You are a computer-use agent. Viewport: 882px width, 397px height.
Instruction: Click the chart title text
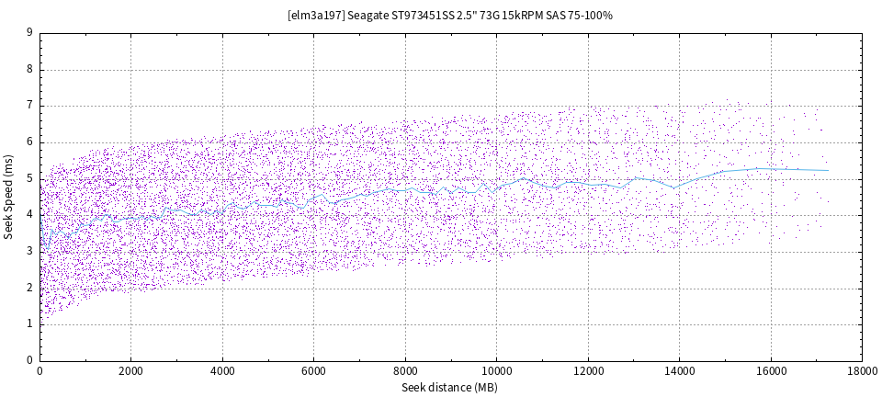[449, 16]
